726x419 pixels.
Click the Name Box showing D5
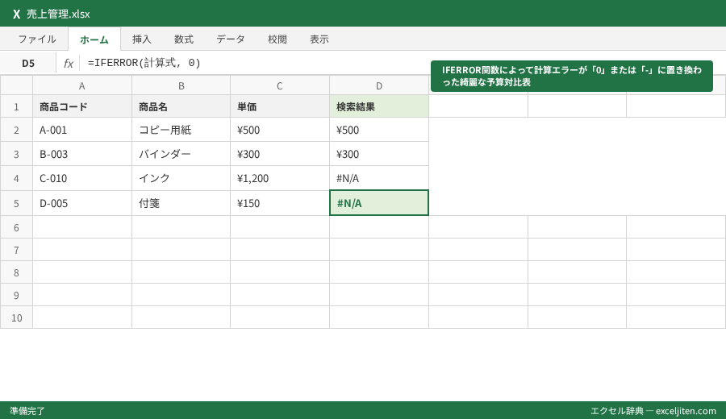[28, 64]
